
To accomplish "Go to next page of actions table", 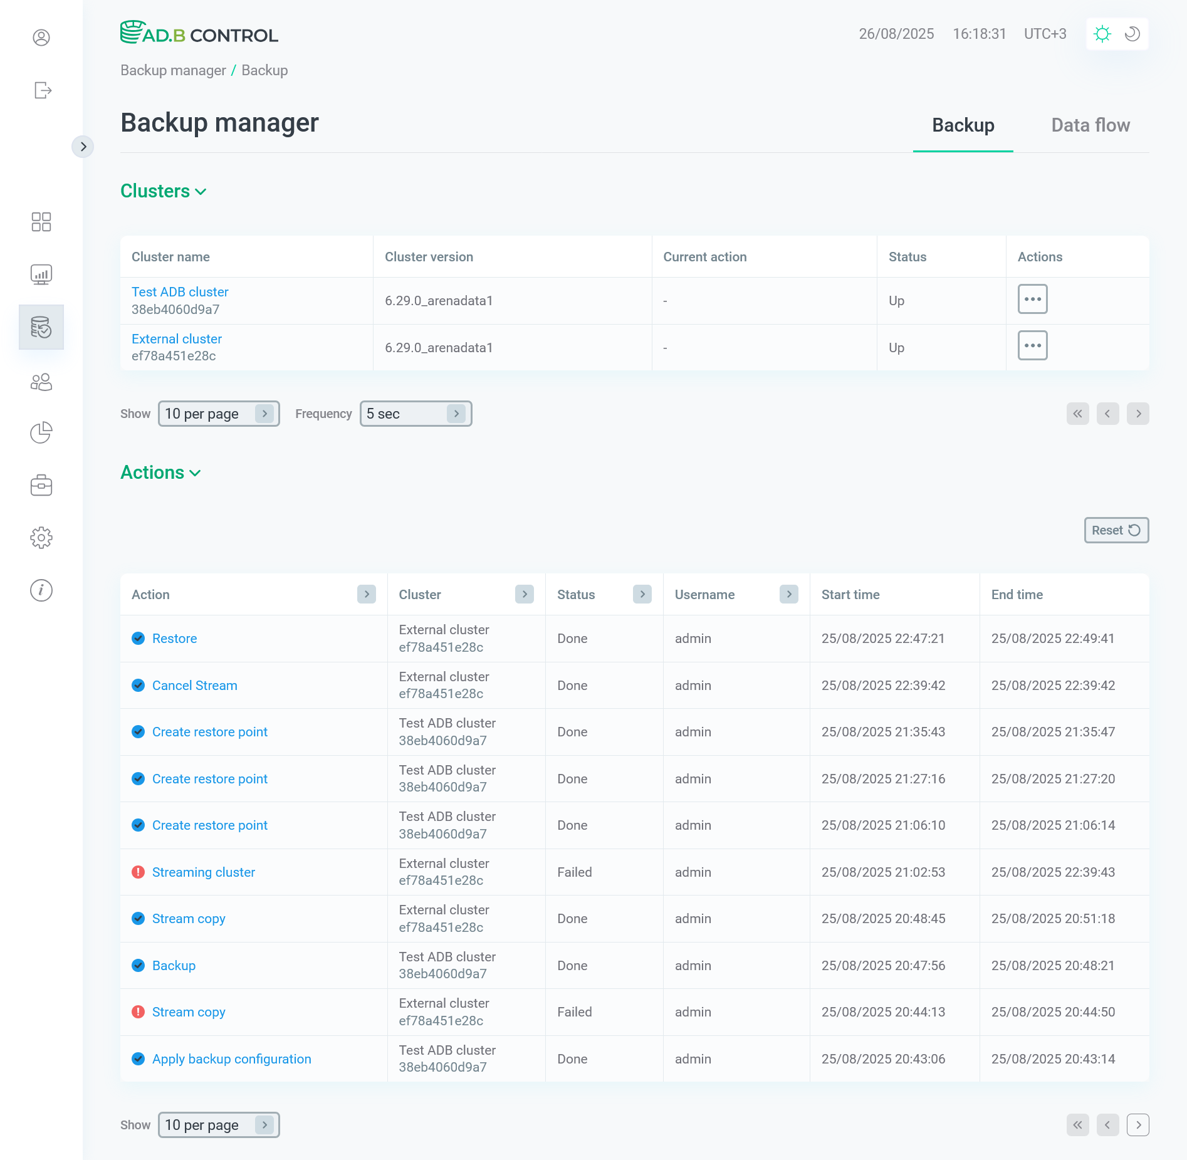I will [1137, 1124].
